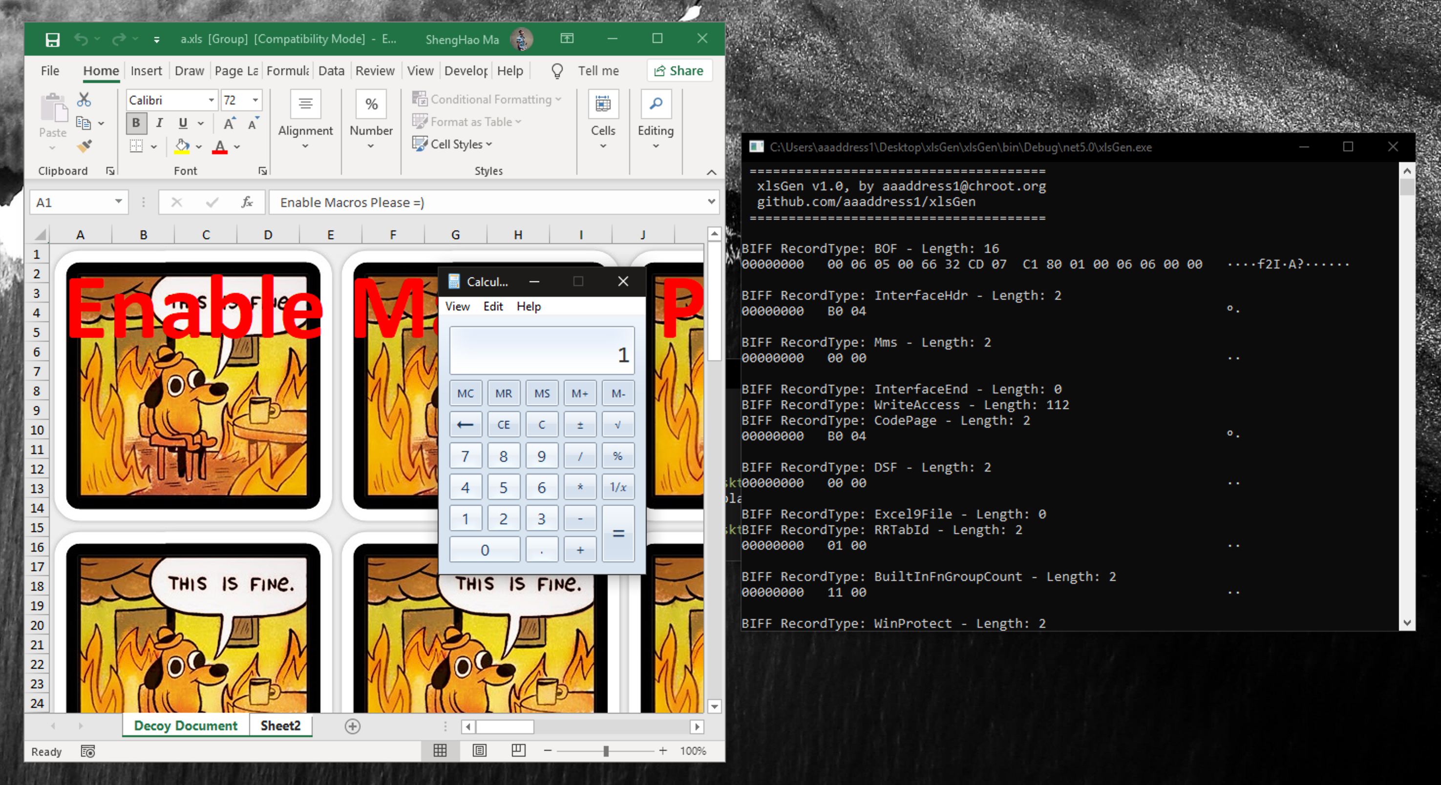
Task: Copy selection using the Copy icon
Action: coord(84,123)
